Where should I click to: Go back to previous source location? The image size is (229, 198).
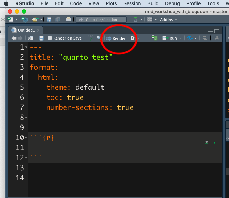point(14,38)
